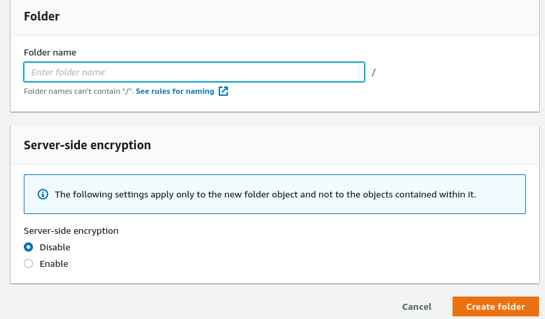Click the Enable option label text
The width and height of the screenshot is (545, 319).
54,264
